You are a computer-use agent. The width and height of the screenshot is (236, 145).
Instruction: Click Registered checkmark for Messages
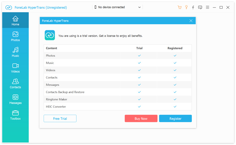pyautogui.click(x=175, y=85)
